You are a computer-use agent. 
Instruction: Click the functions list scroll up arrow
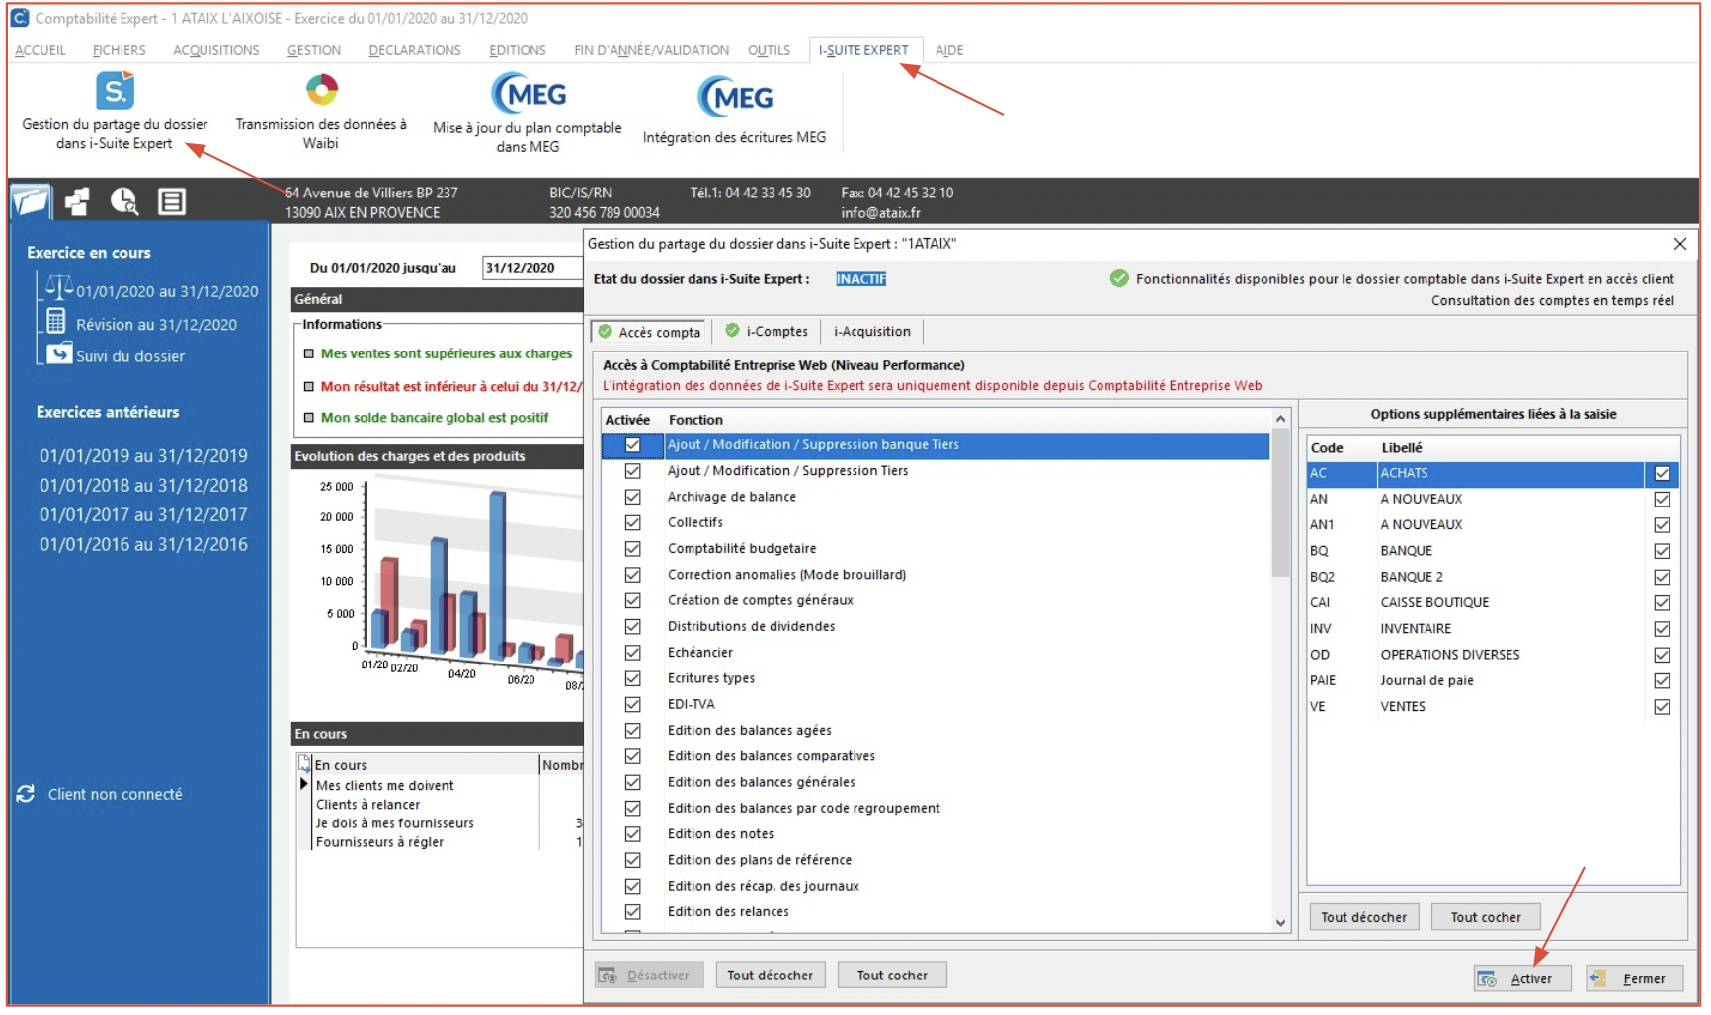(1280, 419)
